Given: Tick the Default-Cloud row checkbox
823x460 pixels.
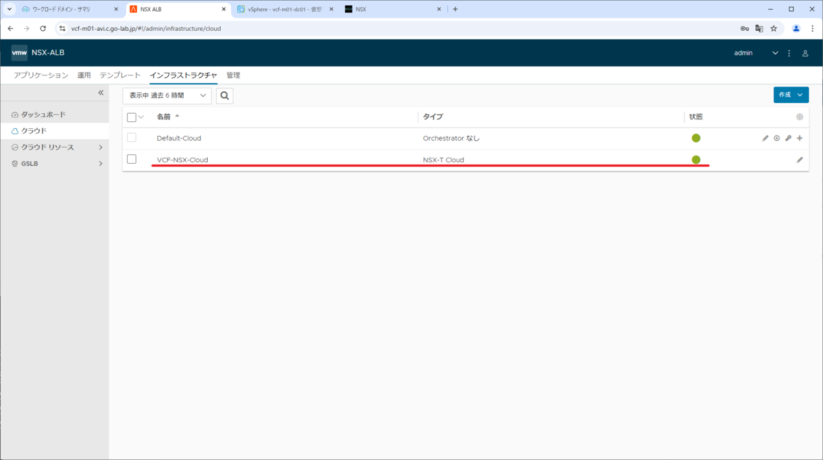Looking at the screenshot, I should pyautogui.click(x=132, y=138).
